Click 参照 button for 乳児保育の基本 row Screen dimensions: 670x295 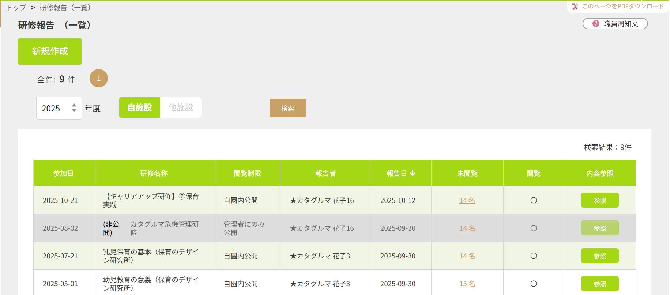pos(599,256)
